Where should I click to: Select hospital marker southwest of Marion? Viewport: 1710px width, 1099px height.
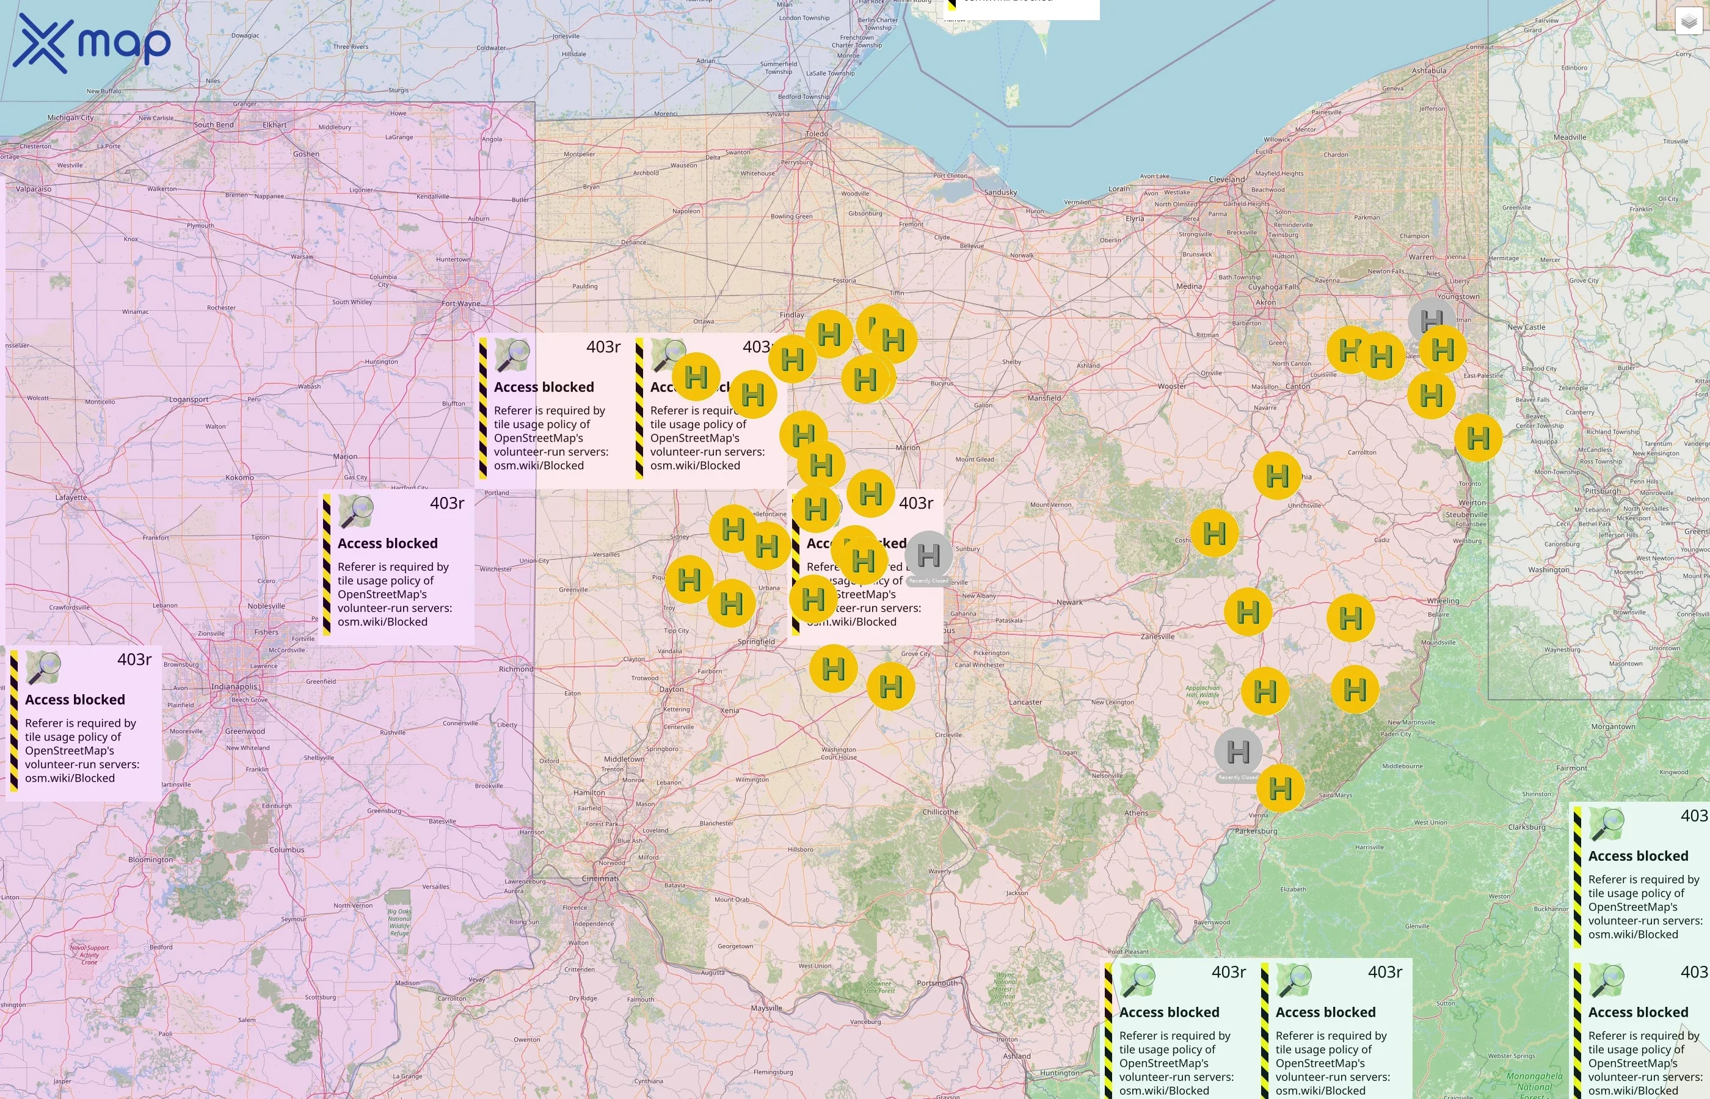(871, 494)
